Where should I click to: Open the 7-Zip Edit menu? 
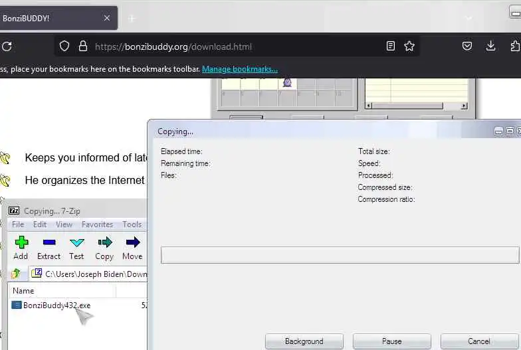[40, 224]
